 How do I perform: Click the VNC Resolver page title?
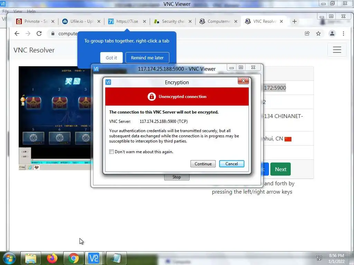click(34, 50)
